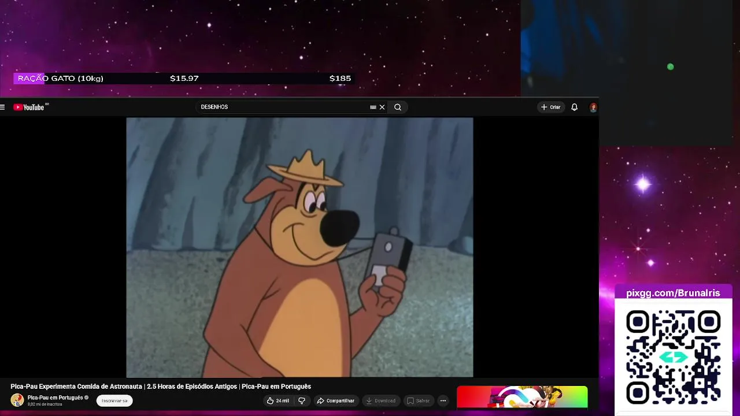Click the $15.97 donation progress value
Screen dimensions: 740x416
pos(184,79)
